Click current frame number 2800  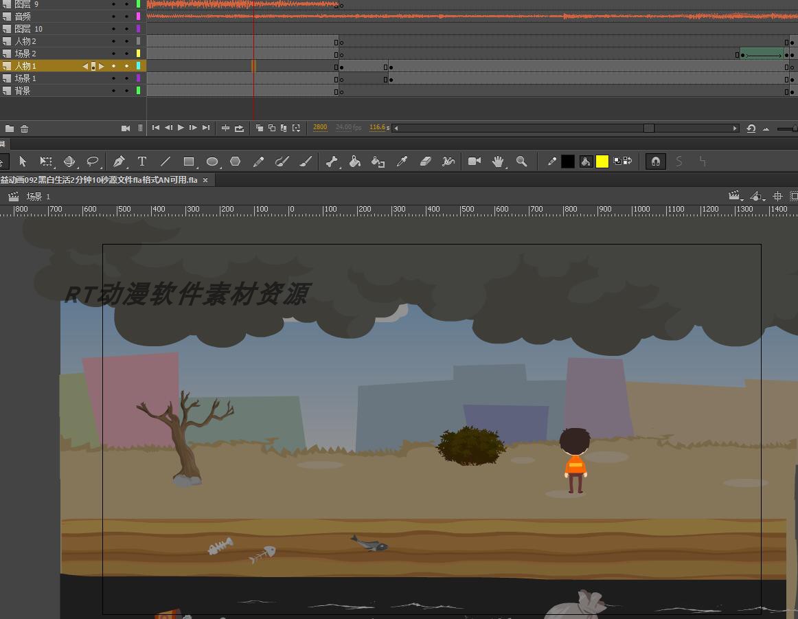[x=320, y=127]
